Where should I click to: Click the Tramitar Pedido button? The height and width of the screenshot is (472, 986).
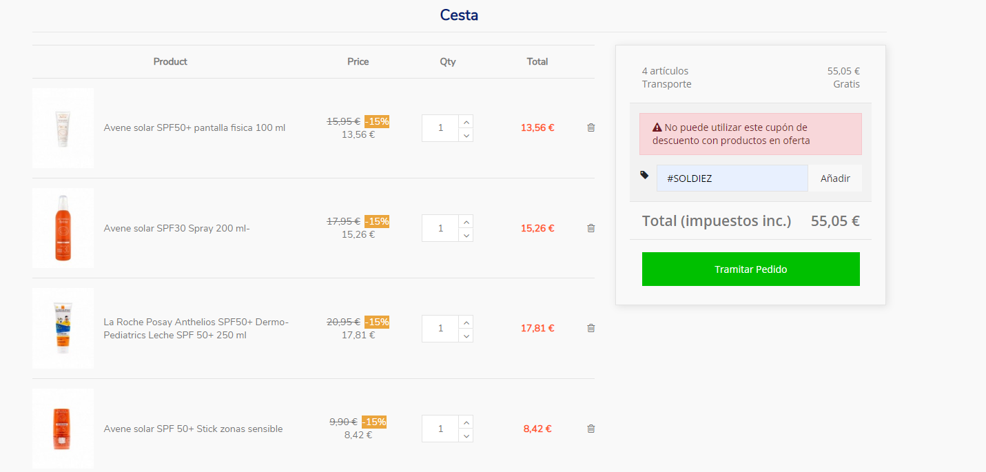point(750,269)
